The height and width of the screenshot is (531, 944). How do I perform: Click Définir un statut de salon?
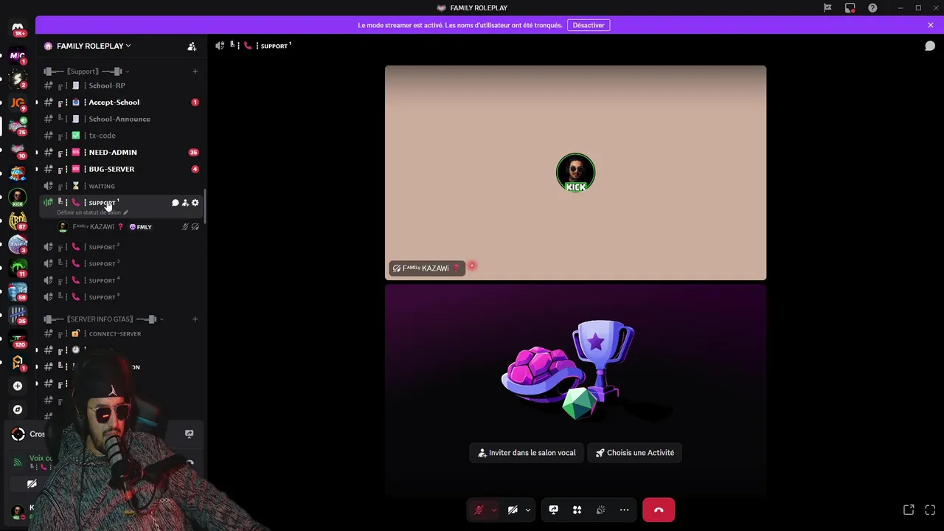92,212
